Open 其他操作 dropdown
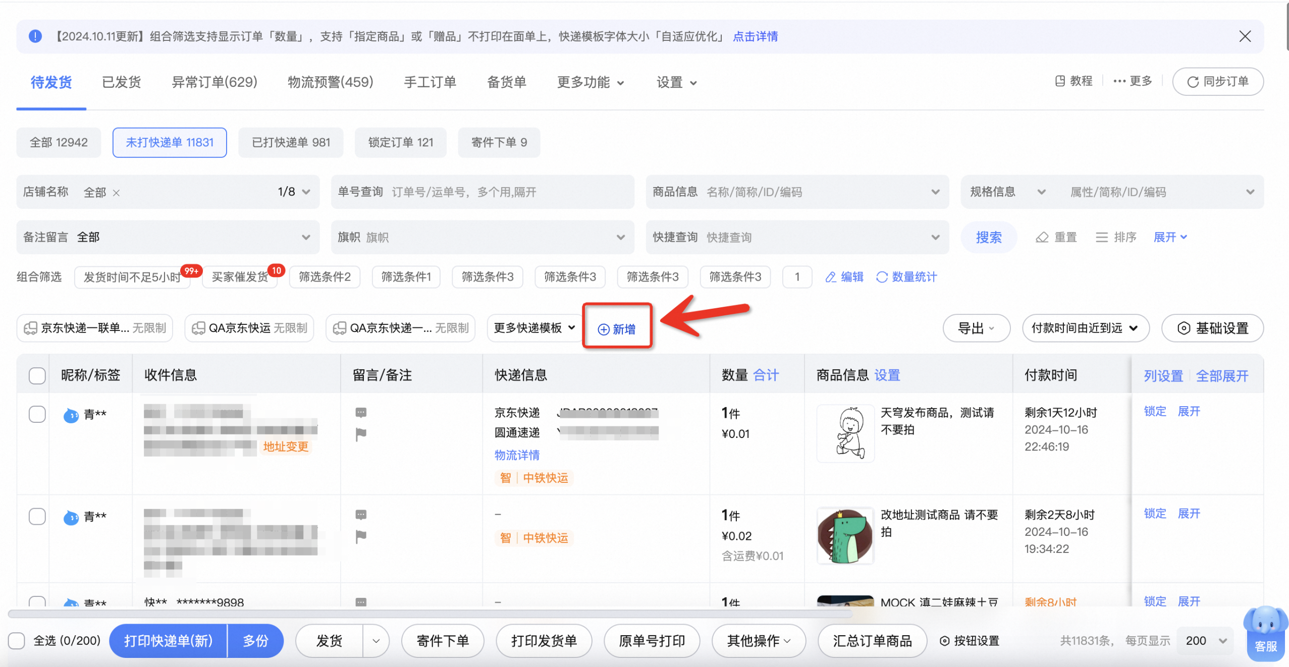The height and width of the screenshot is (667, 1289). [x=758, y=641]
